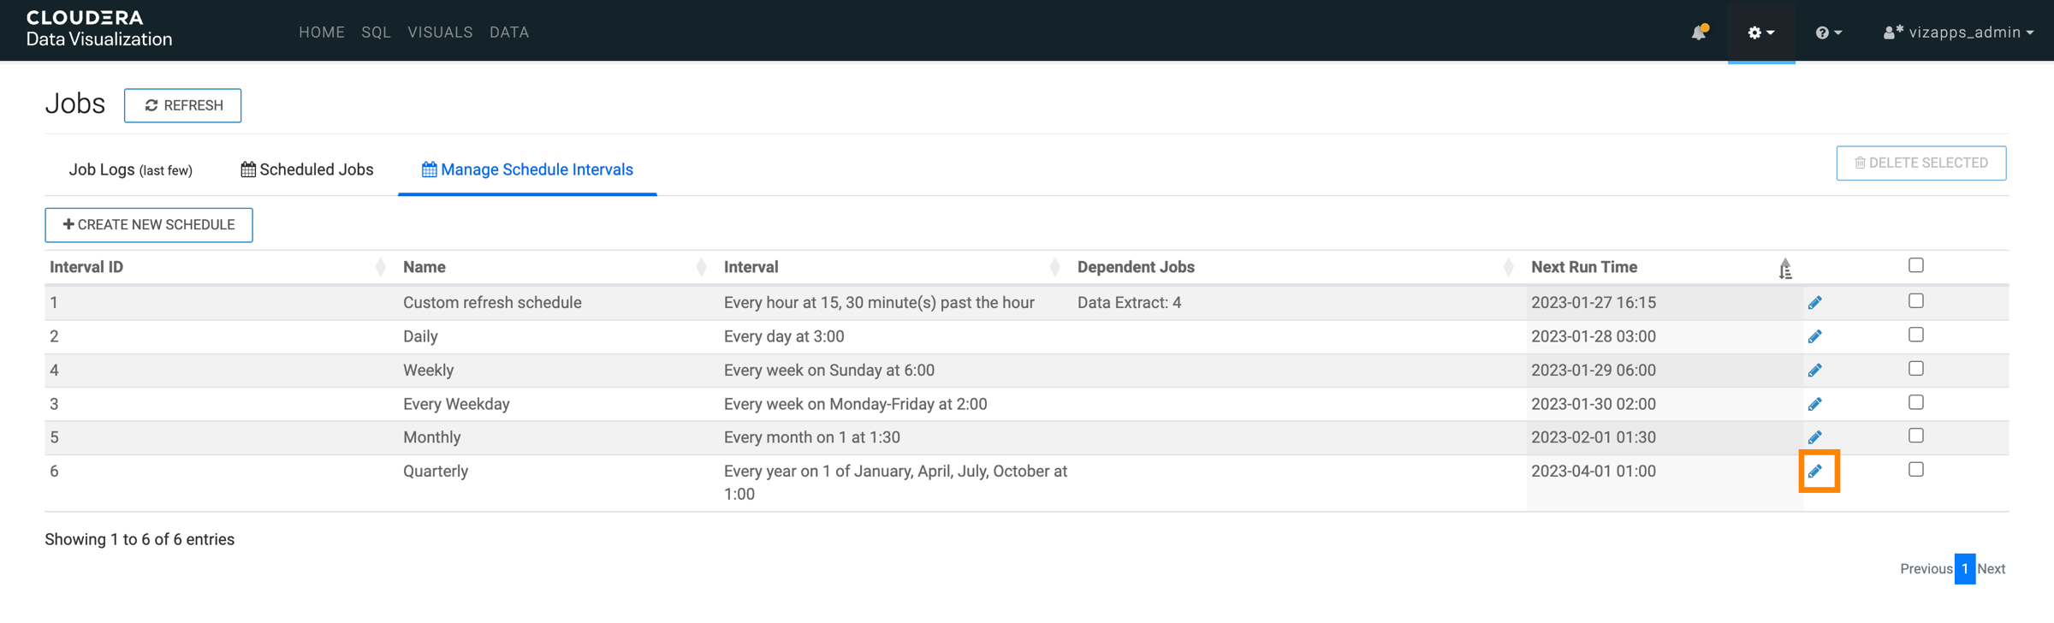Open edit for Every Weekday schedule
Screen dimensions: 2054x623
click(1814, 404)
